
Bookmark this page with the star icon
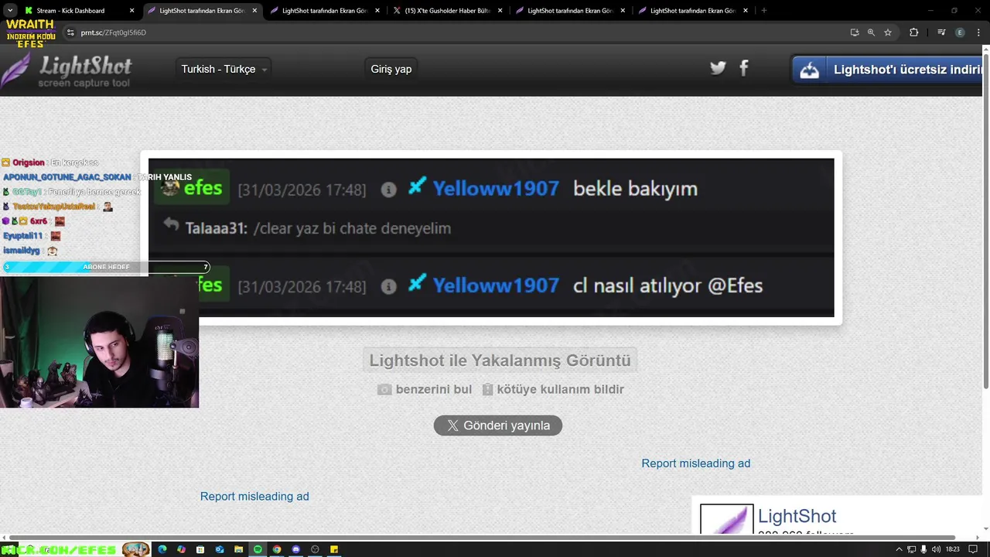(888, 32)
